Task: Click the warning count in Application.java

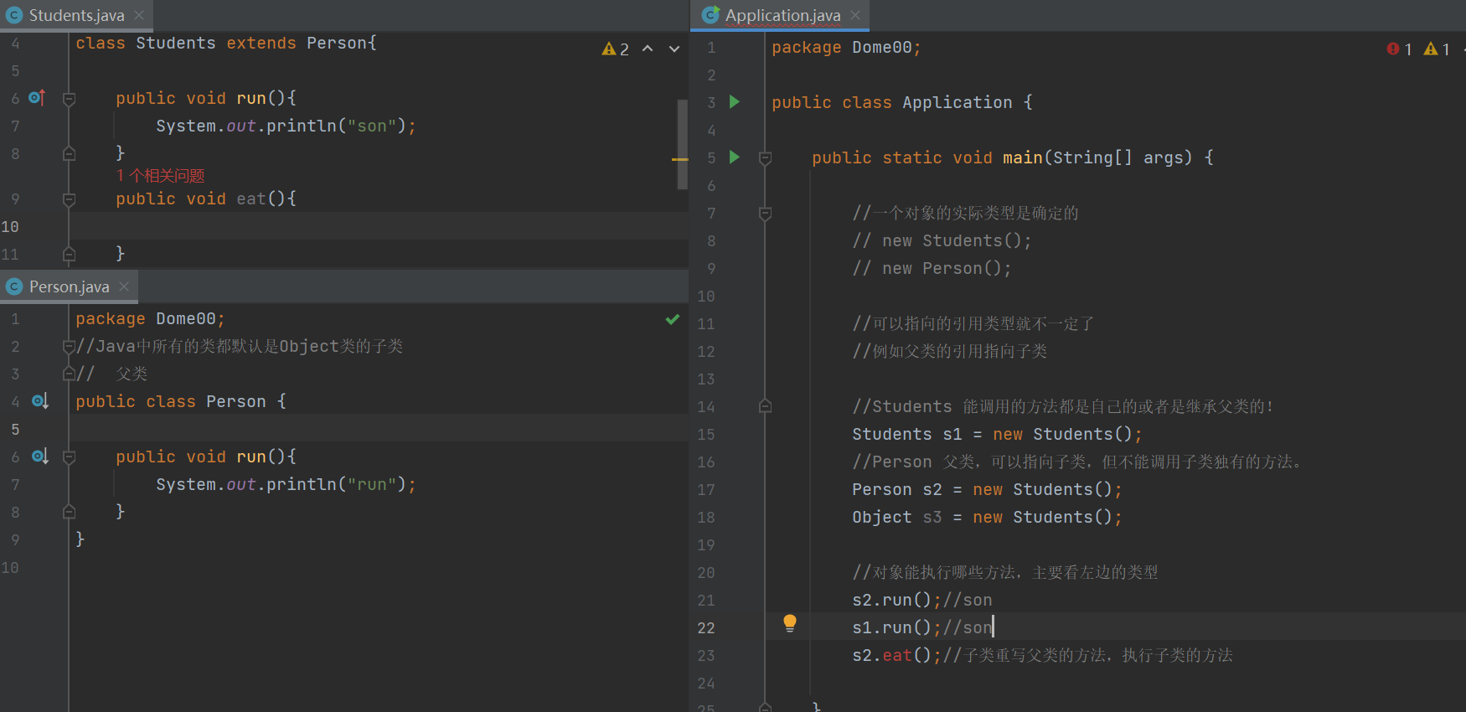Action: (1437, 49)
